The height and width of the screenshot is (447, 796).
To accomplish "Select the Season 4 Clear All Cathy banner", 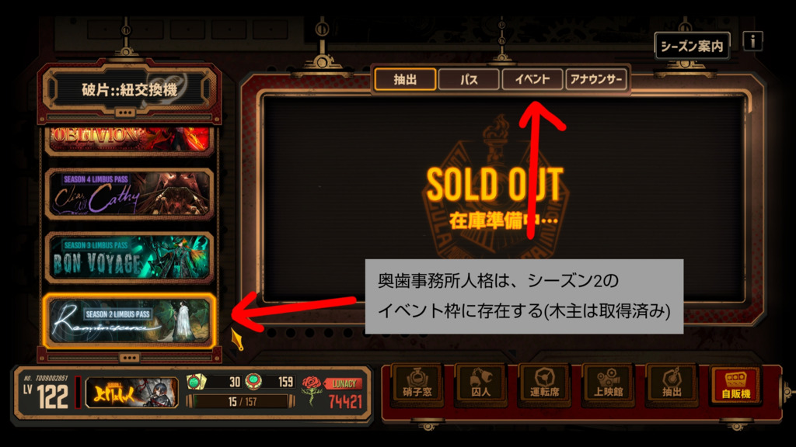I will tap(130, 194).
